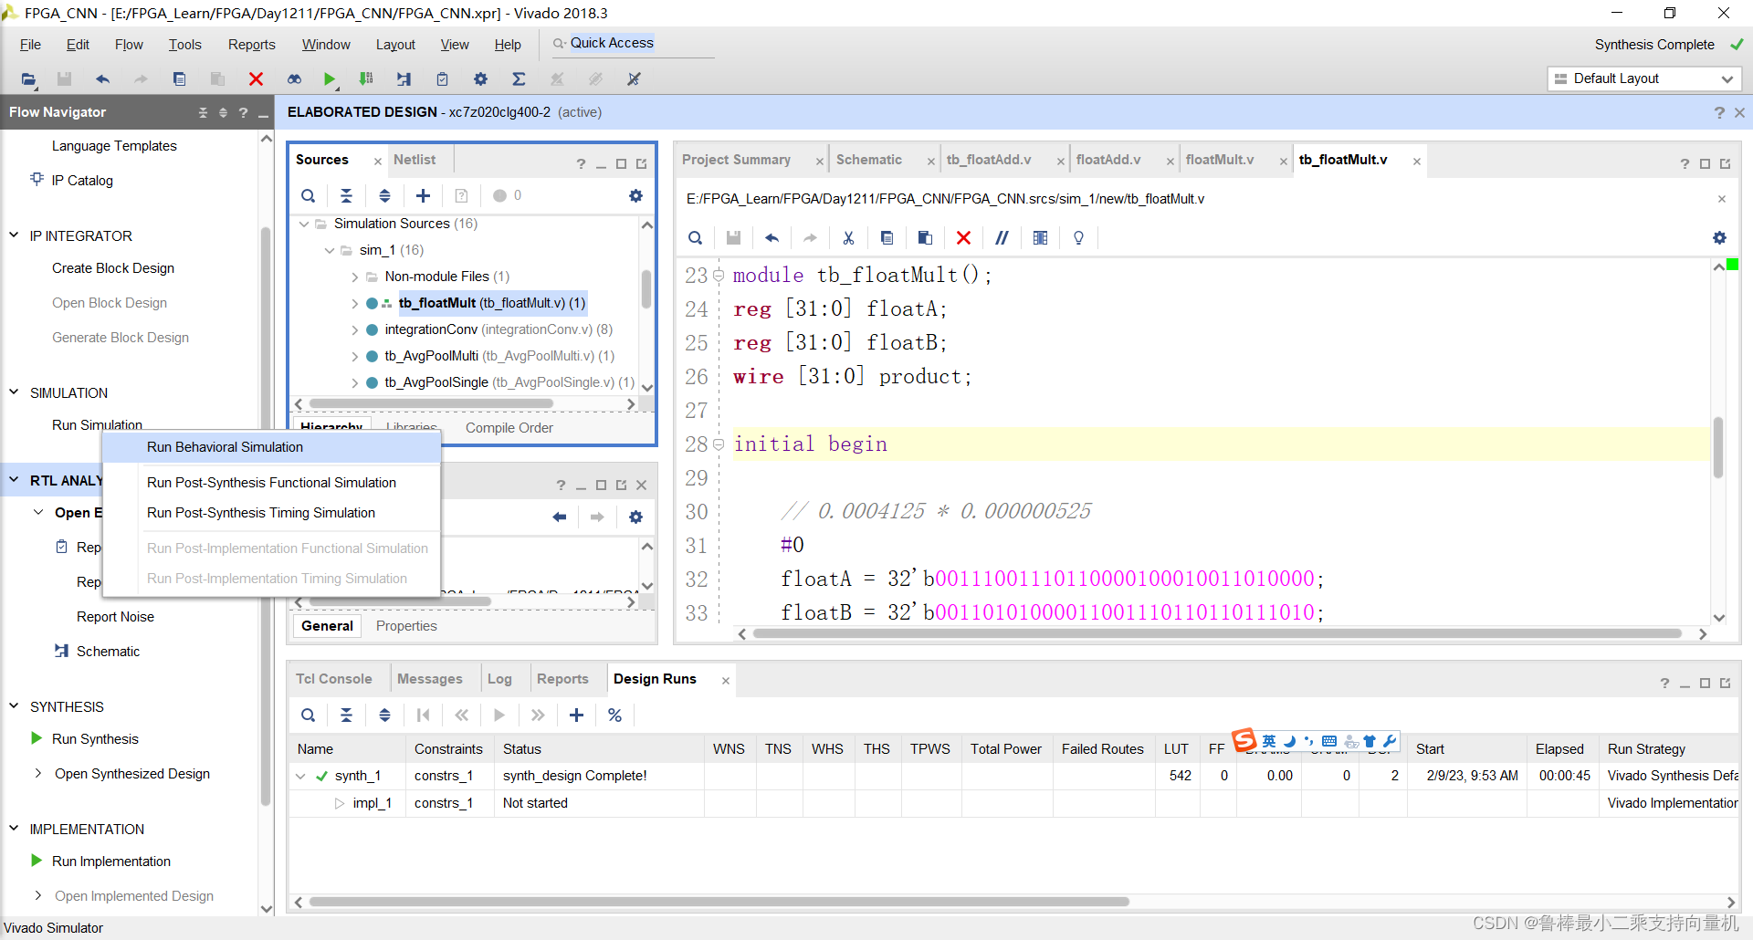Viewport: 1753px width, 940px height.
Task: Click the plus icon to create runs
Action: point(576,715)
